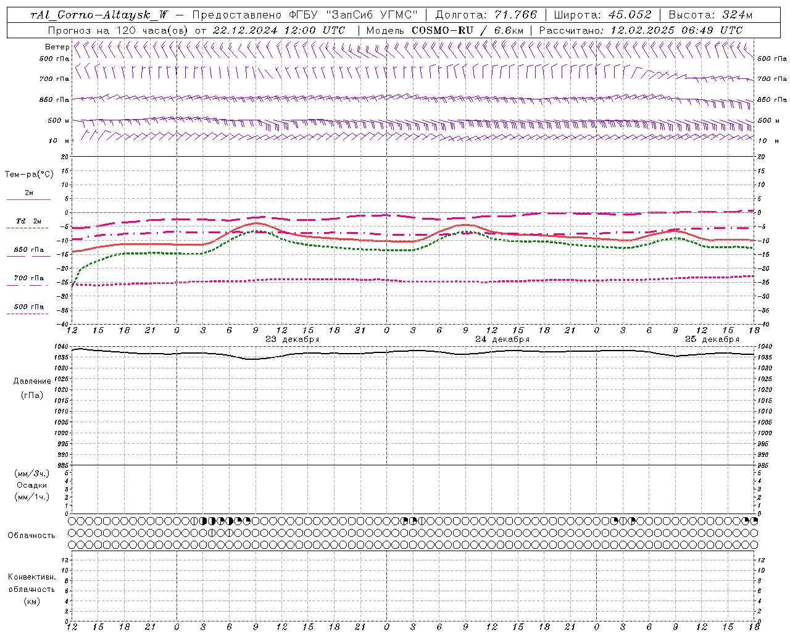Screen dimensions: 790x632
Task: Click the 2м temperature legend label
Action: (x=29, y=193)
